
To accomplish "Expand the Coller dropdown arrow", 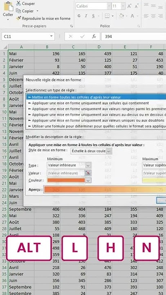I will coord(8,19).
